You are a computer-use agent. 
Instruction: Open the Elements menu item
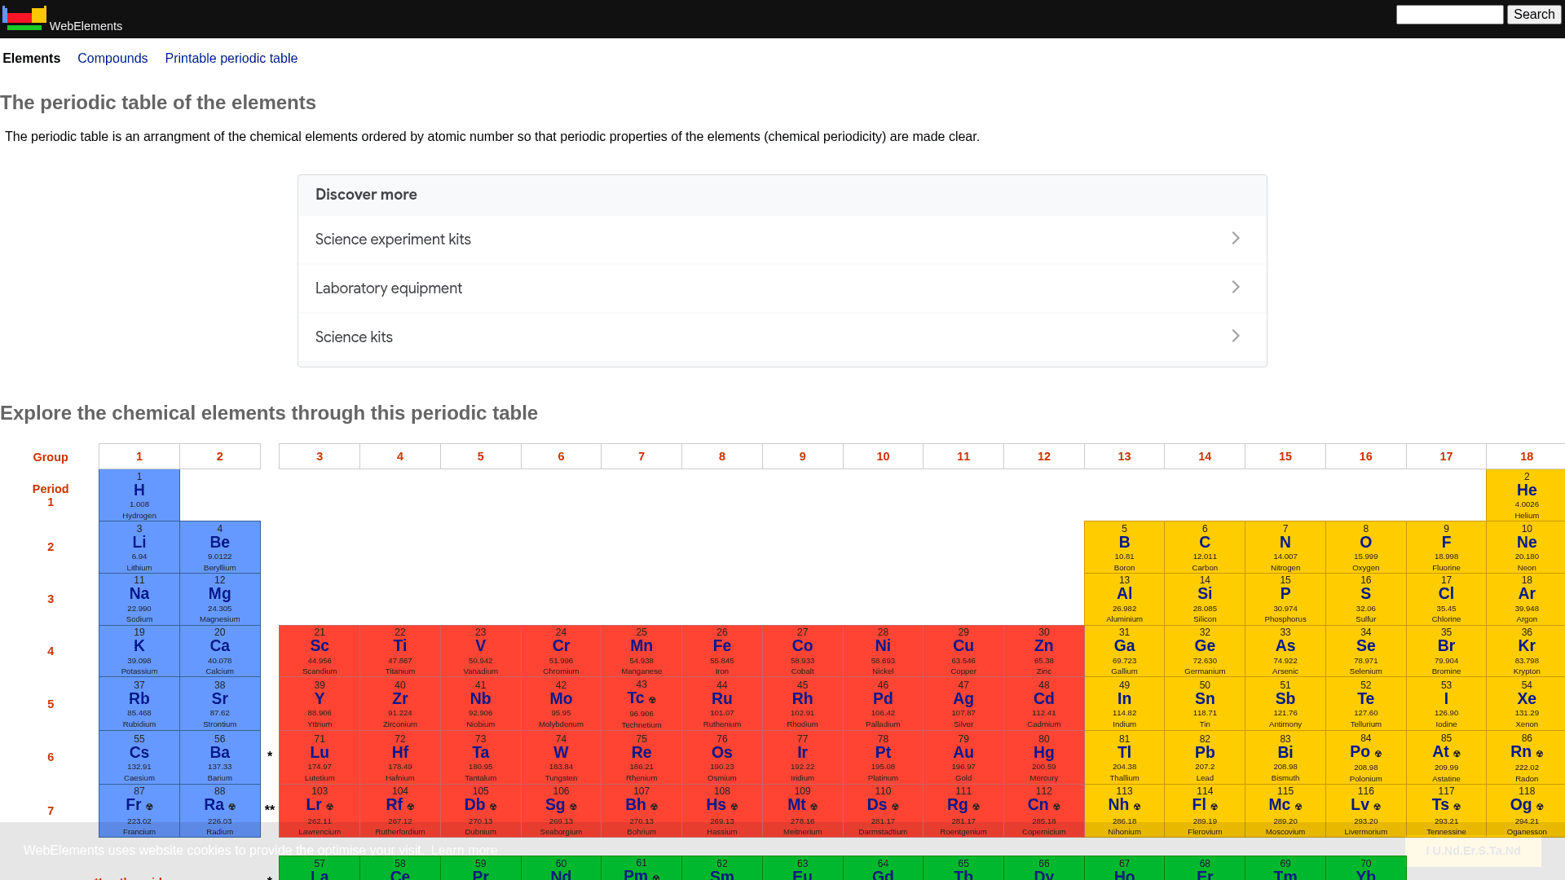32,58
